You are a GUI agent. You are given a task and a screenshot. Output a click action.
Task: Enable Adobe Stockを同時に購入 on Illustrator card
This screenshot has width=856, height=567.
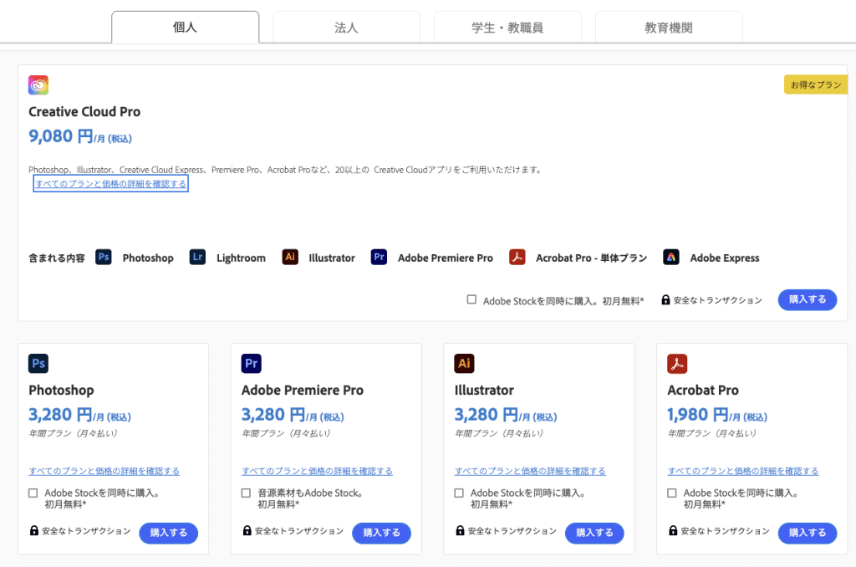point(459,493)
